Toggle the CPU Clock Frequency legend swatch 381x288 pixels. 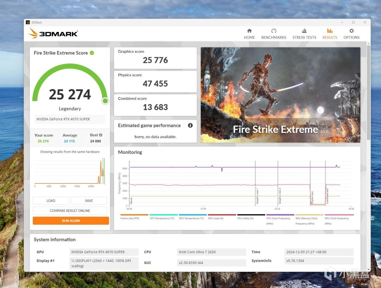coord(280,215)
